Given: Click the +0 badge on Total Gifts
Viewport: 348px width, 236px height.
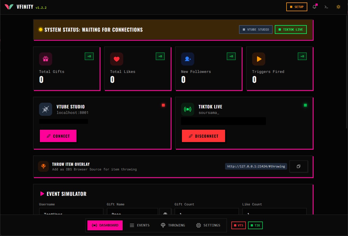Looking at the screenshot, I should pos(89,56).
